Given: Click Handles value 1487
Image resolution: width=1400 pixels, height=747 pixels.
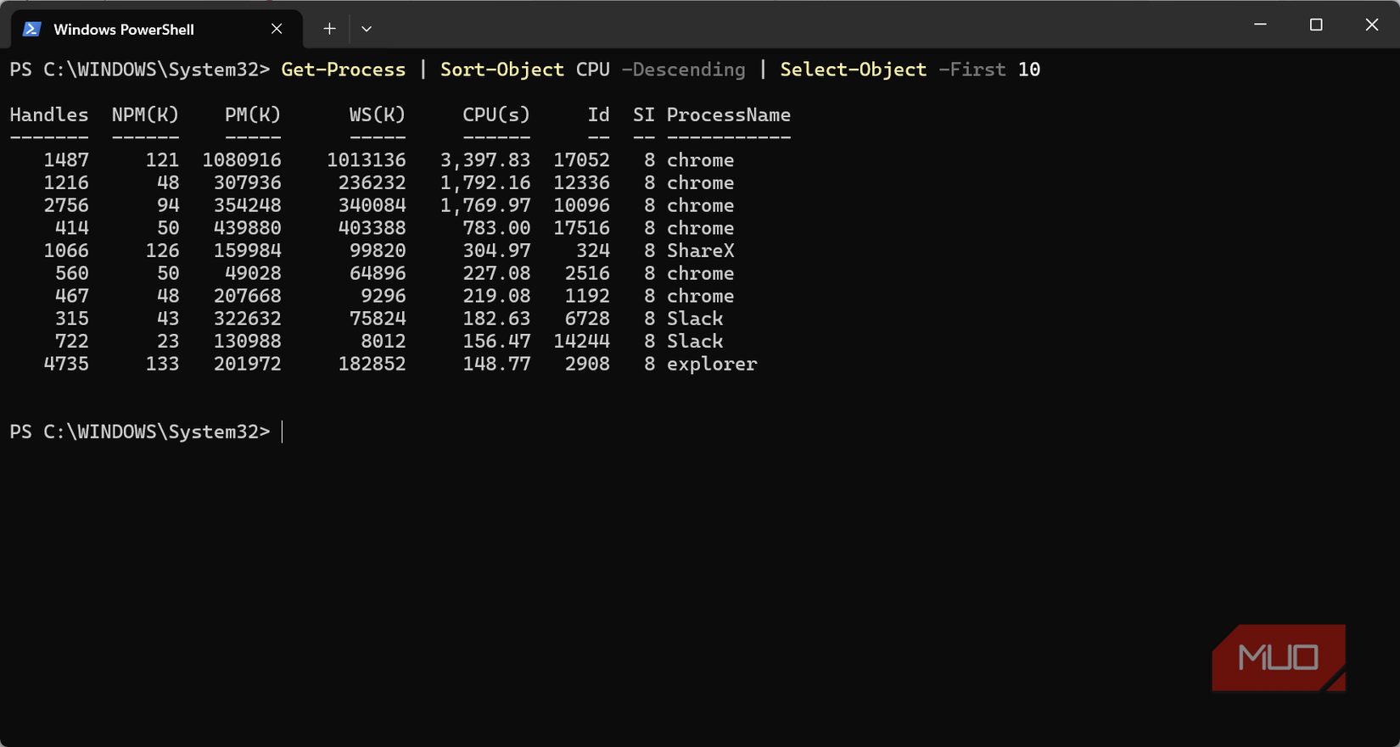Looking at the screenshot, I should (x=66, y=160).
